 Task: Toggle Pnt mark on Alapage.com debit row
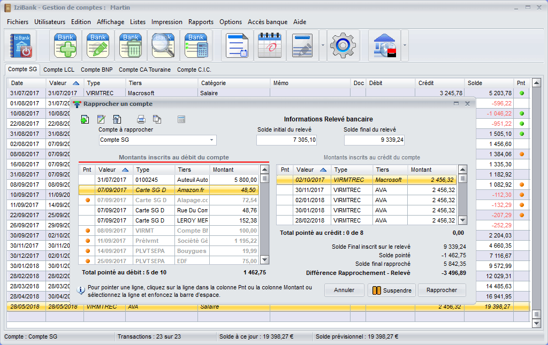click(87, 200)
